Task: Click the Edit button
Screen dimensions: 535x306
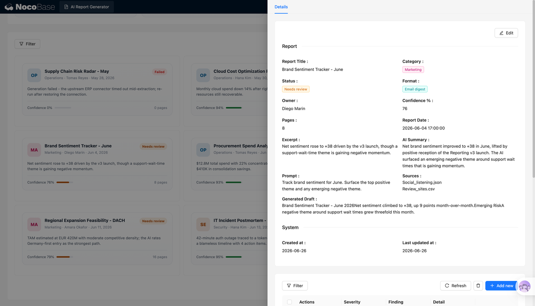Action: point(506,33)
